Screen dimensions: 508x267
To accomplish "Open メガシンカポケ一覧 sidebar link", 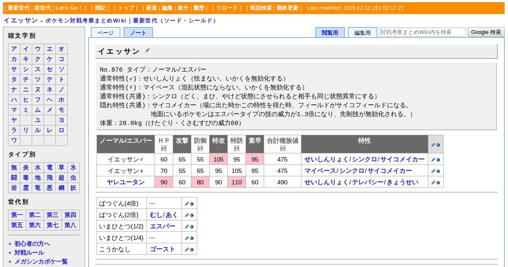I will click(x=41, y=261).
